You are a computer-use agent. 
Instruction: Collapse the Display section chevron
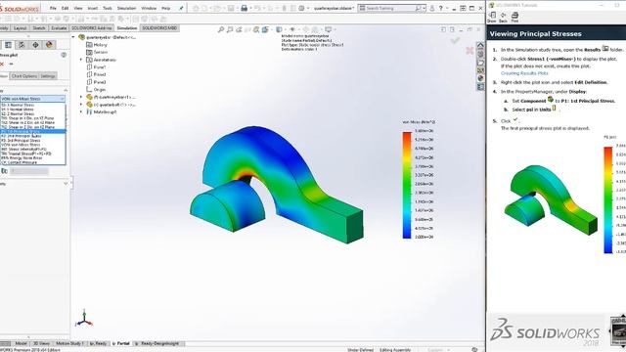point(66,91)
